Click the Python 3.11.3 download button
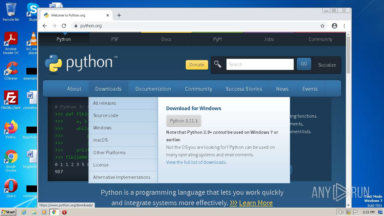The width and height of the screenshot is (384, 216). 184,121
